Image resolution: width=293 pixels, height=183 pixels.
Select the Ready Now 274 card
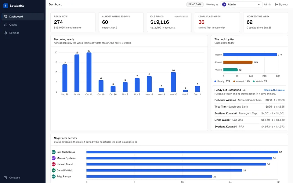click(x=73, y=22)
